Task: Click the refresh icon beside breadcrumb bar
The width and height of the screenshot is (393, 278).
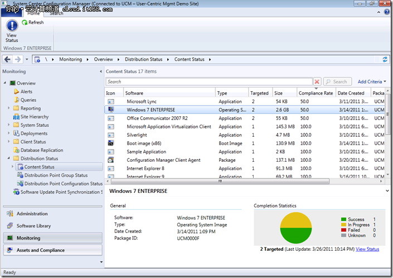Action: coord(385,59)
